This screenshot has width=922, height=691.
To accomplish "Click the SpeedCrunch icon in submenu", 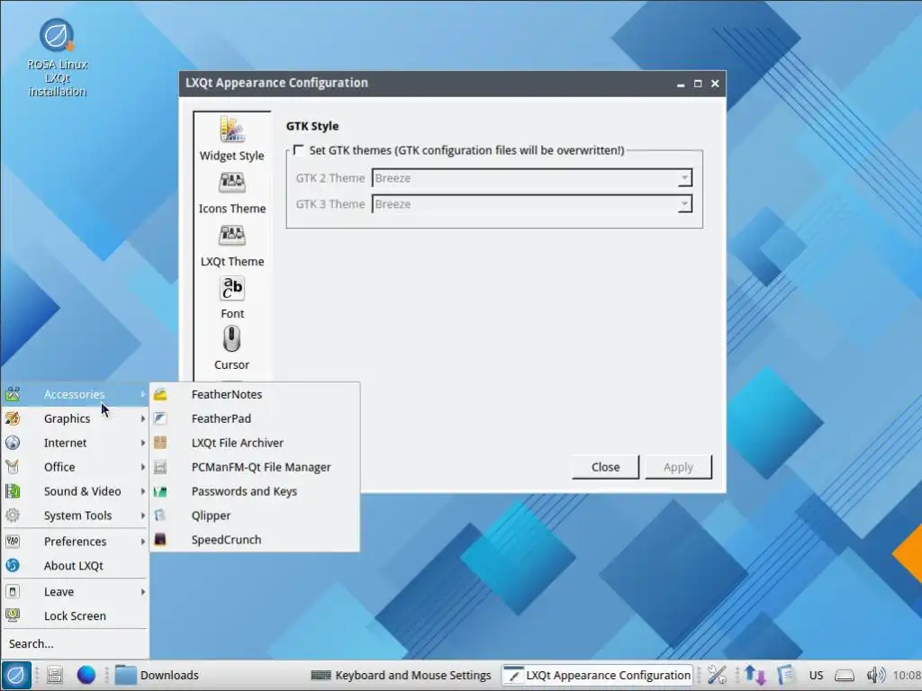I will (x=160, y=540).
